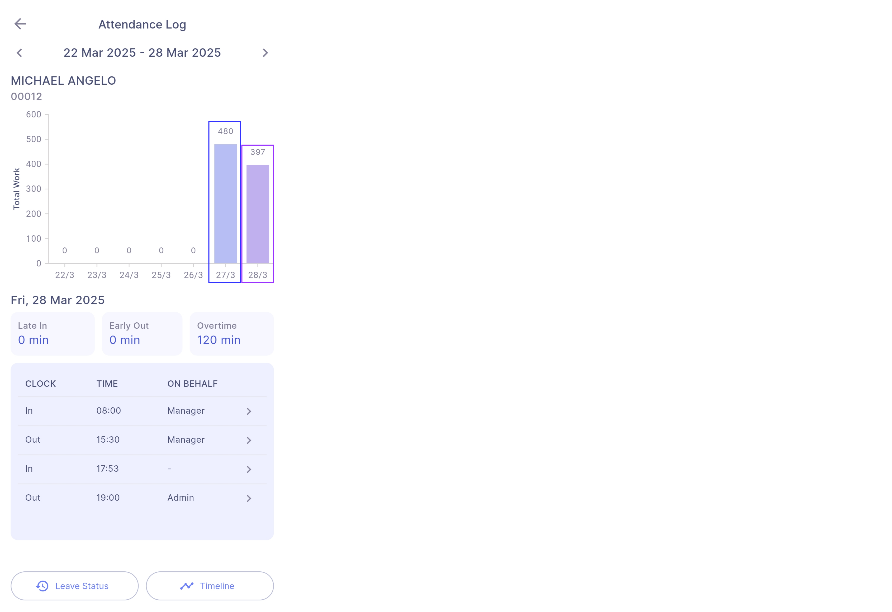Viewport: 892px width, 612px height.
Task: Select the 25/3 date on the chart
Action: (161, 275)
